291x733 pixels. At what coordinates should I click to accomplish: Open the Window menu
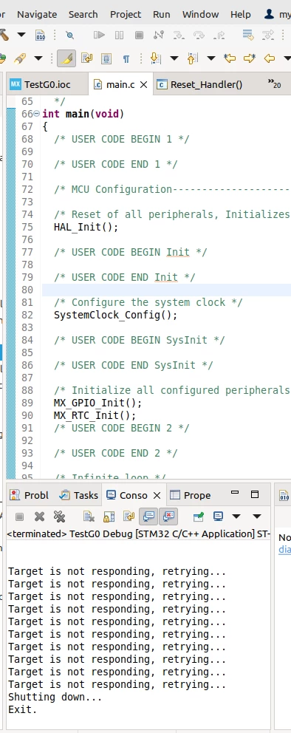[x=200, y=15]
